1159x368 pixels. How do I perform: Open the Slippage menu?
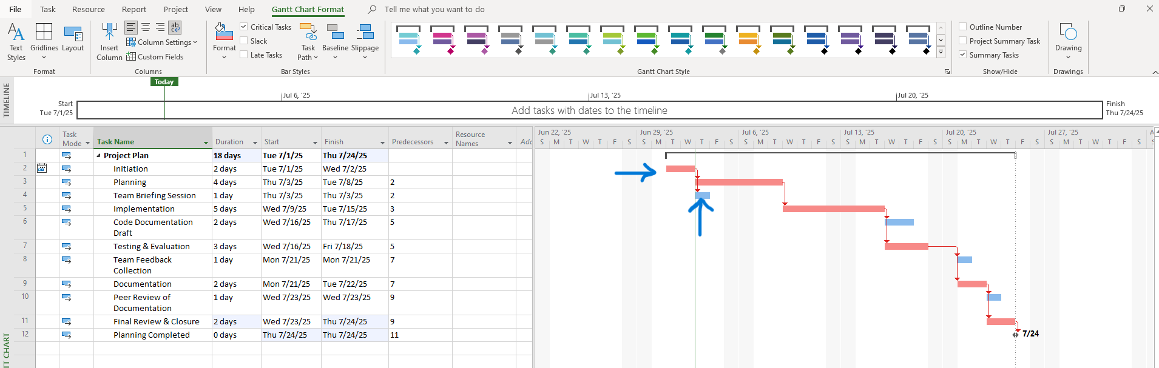[365, 42]
